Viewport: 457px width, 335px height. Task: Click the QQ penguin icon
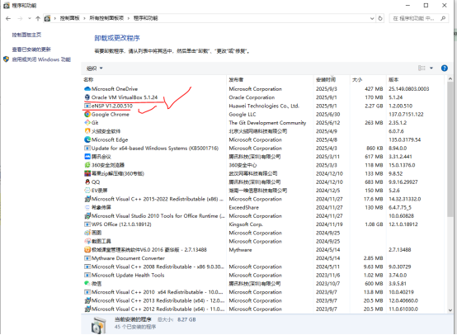[87, 182]
